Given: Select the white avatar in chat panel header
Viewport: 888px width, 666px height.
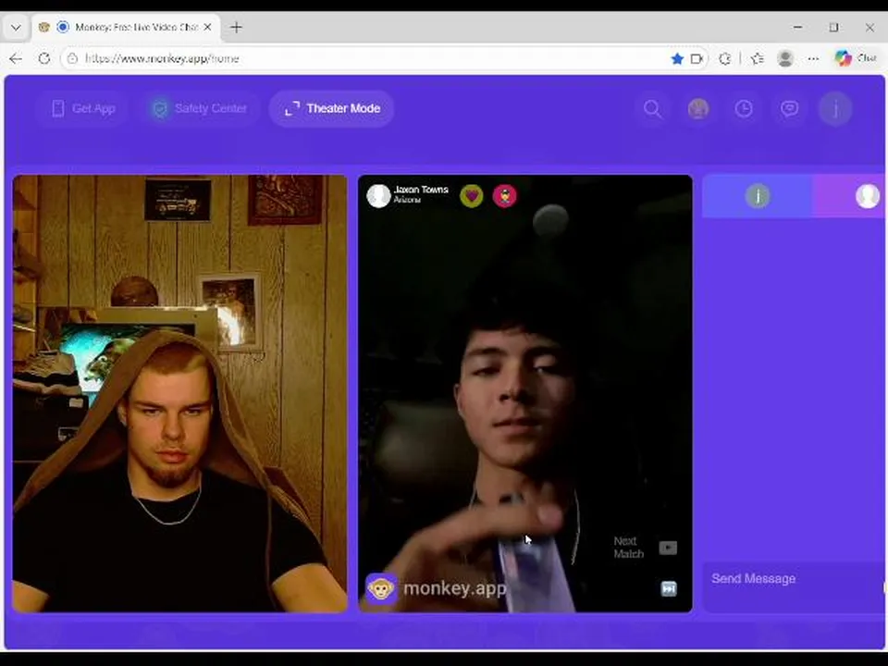Looking at the screenshot, I should coord(867,196).
